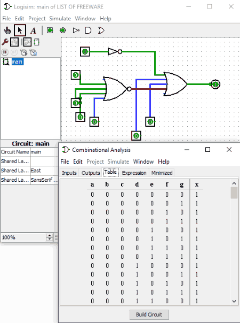The height and width of the screenshot is (323, 240).
Task: Click the Shared Label Facing East field
Action: (44, 171)
